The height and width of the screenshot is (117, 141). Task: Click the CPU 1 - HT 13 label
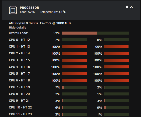tap(20, 47)
